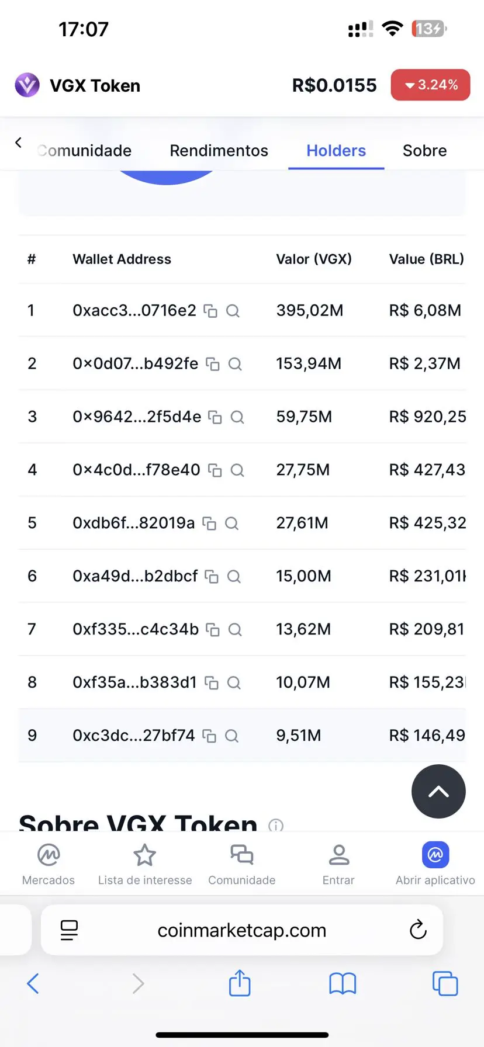Copy the 0xdb6f...82019a wallet address
This screenshot has height=1047, width=484.
[209, 523]
